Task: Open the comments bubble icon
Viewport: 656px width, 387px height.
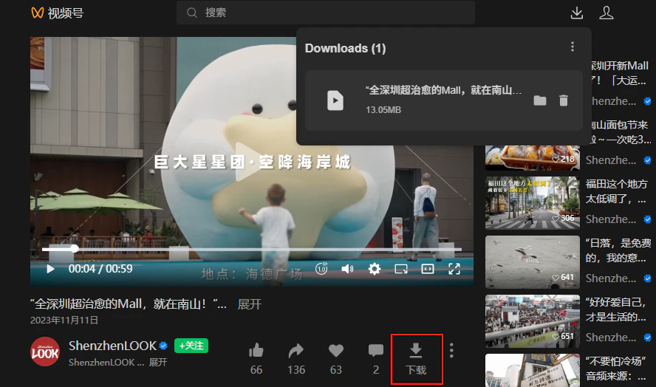Action: [376, 351]
